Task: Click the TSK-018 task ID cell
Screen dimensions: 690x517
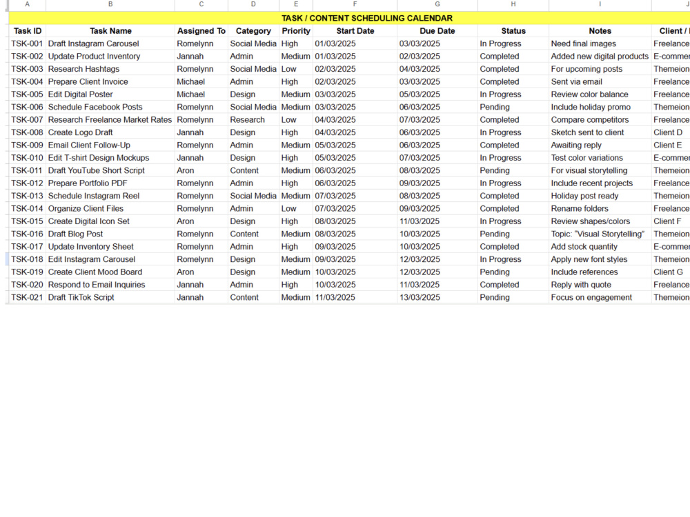Action: (28, 259)
